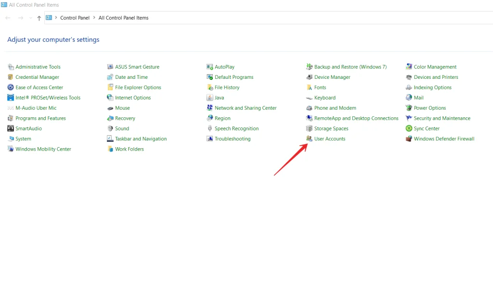The image size is (493, 289).
Task: Click the Storage Spaces icon
Action: pyautogui.click(x=310, y=128)
